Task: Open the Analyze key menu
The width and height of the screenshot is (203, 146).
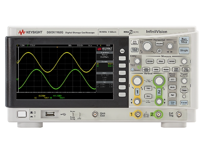Action: coord(150,61)
